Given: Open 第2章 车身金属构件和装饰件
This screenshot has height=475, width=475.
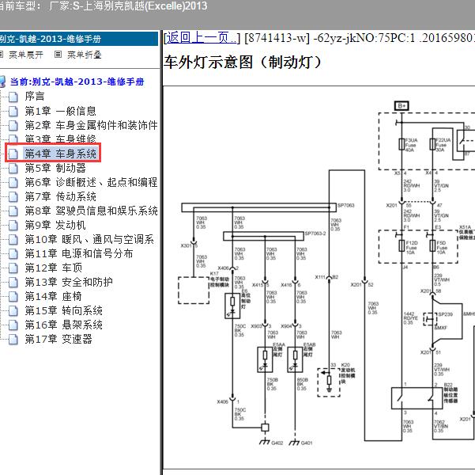Looking at the screenshot, I should pyautogui.click(x=91, y=125).
